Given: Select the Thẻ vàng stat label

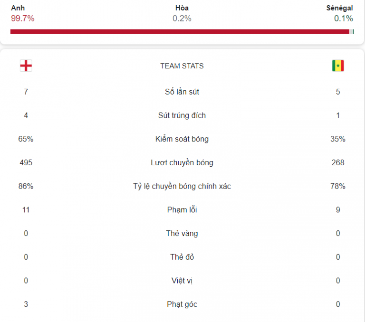Looking at the screenshot, I should 182,233.
